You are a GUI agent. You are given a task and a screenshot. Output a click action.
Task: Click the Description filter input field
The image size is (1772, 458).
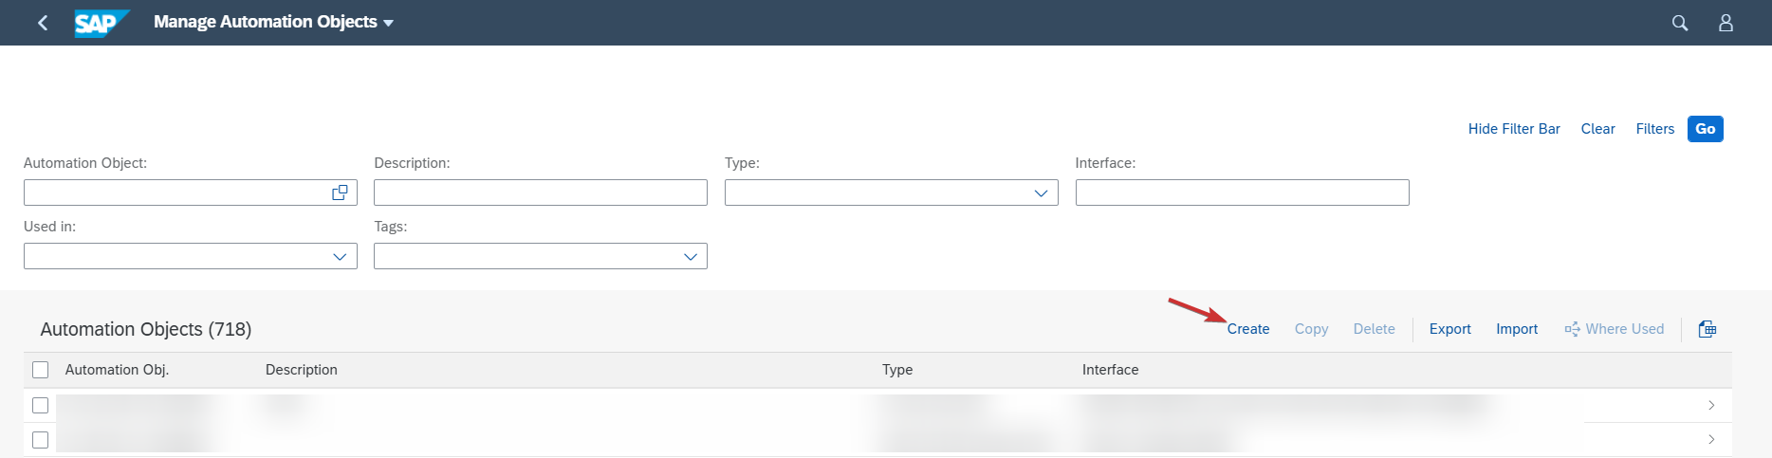coord(541,192)
